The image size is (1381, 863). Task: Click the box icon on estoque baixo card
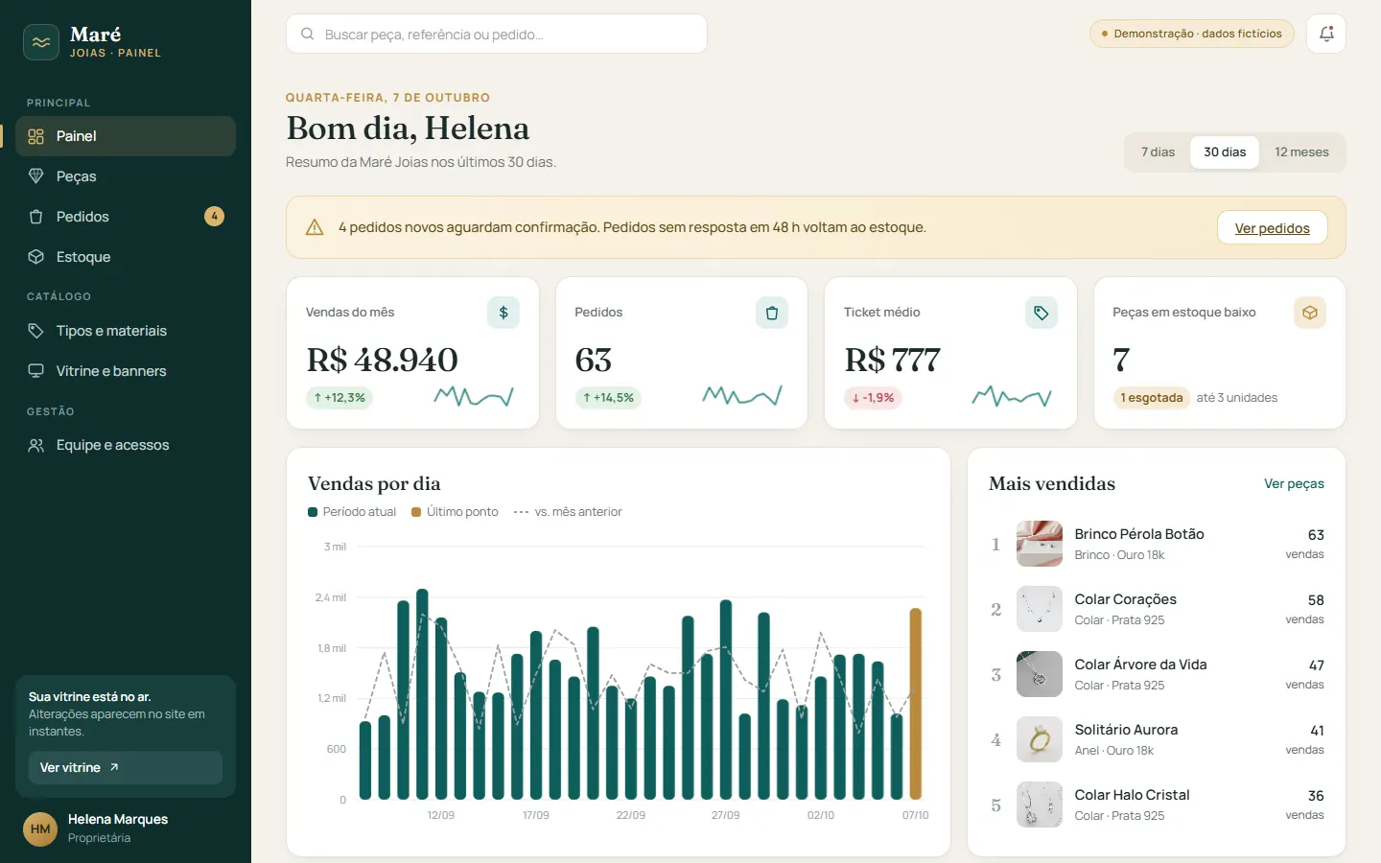(x=1310, y=313)
